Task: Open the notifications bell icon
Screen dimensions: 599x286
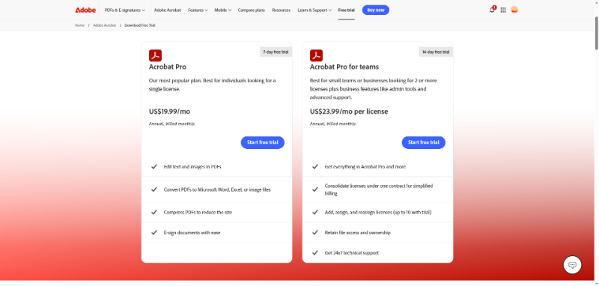Action: point(492,10)
